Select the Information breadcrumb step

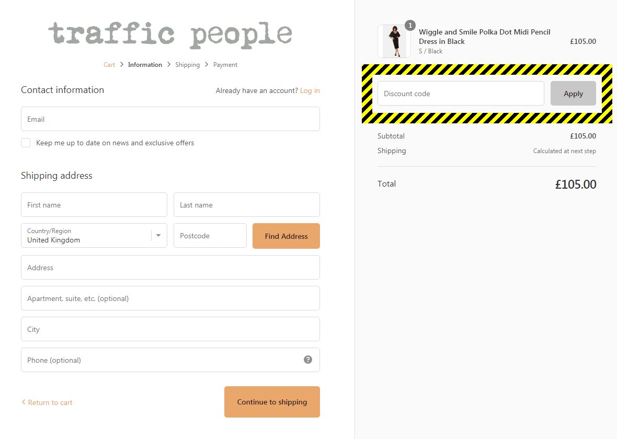tap(145, 65)
